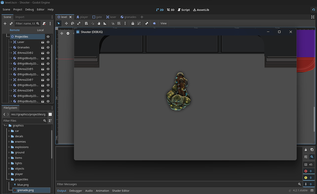
Task: Select the Select Mode arrow tool
Action: [x=59, y=23]
